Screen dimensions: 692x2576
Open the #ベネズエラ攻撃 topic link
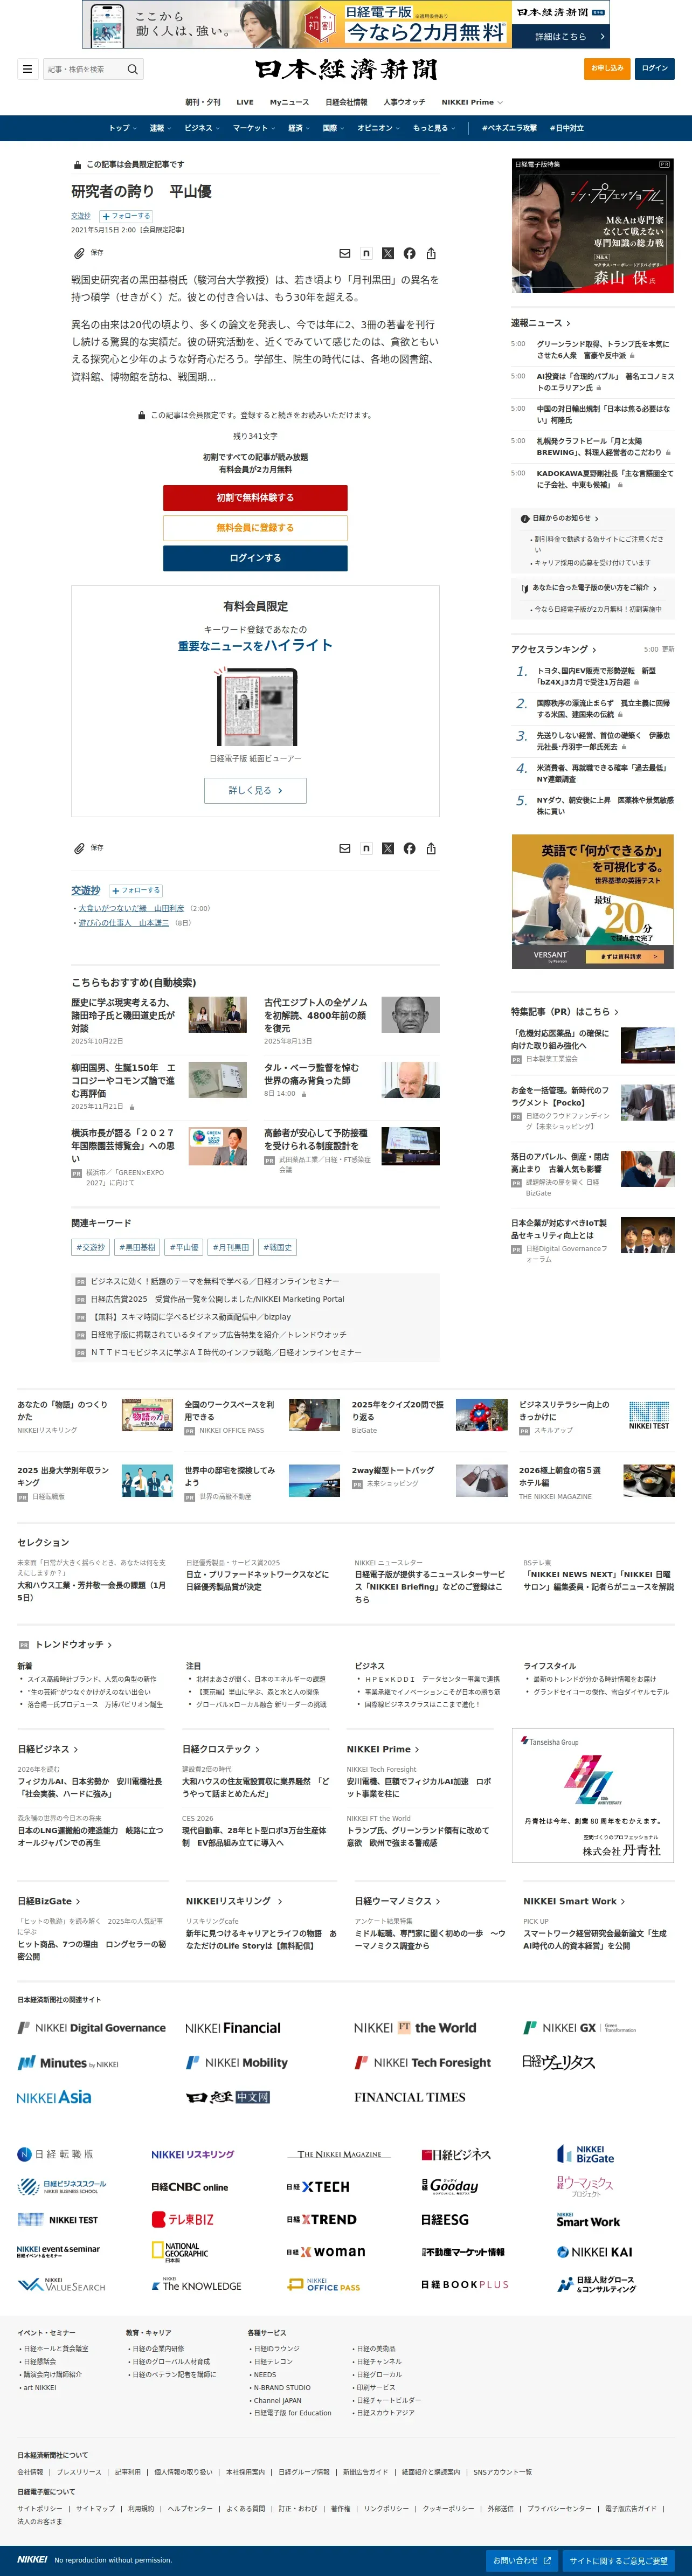[509, 128]
